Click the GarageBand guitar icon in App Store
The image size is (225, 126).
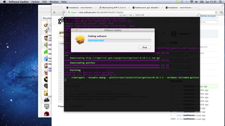coord(46,25)
